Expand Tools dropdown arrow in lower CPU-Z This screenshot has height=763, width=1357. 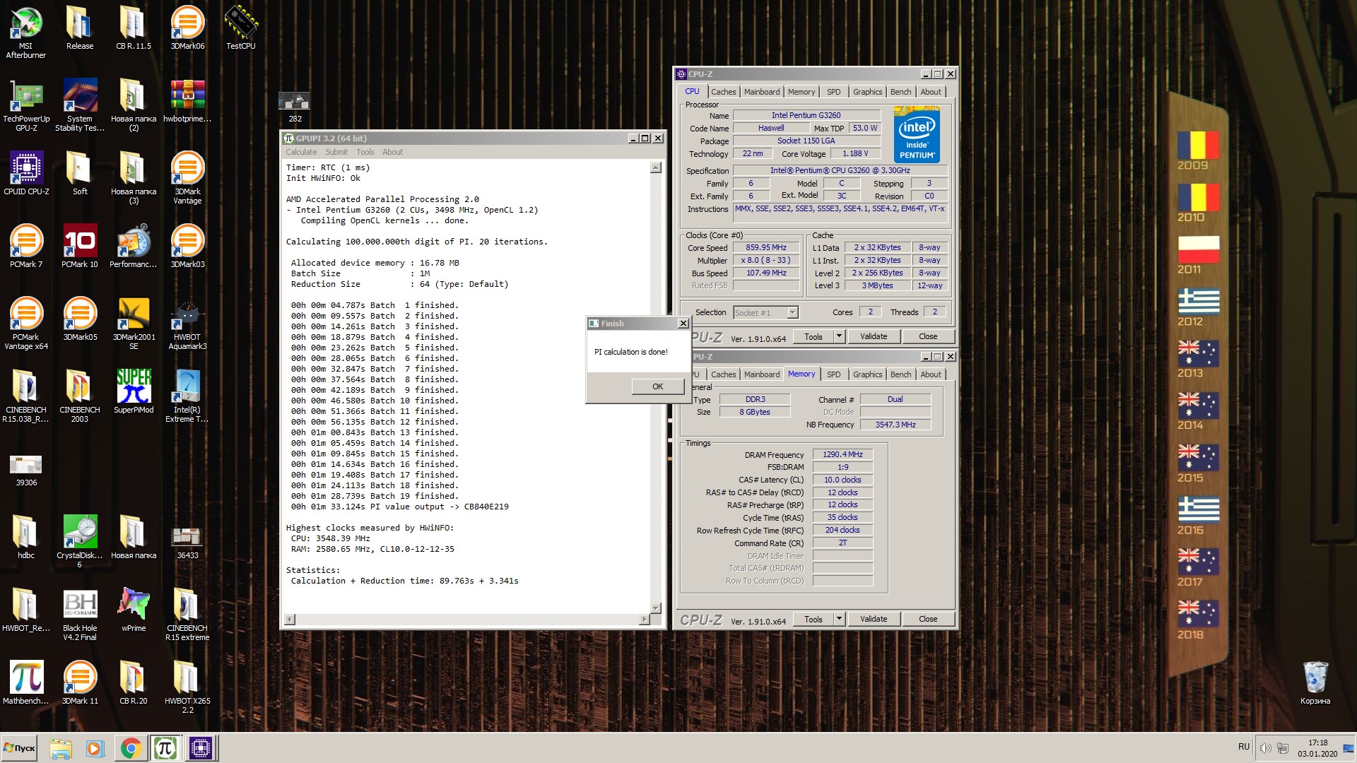[x=839, y=619]
